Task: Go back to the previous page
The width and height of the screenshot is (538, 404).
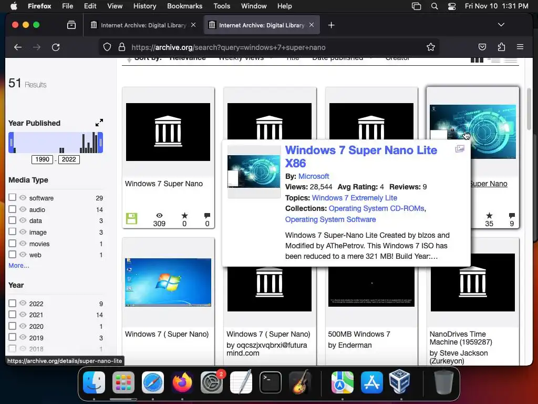Action: click(x=18, y=47)
